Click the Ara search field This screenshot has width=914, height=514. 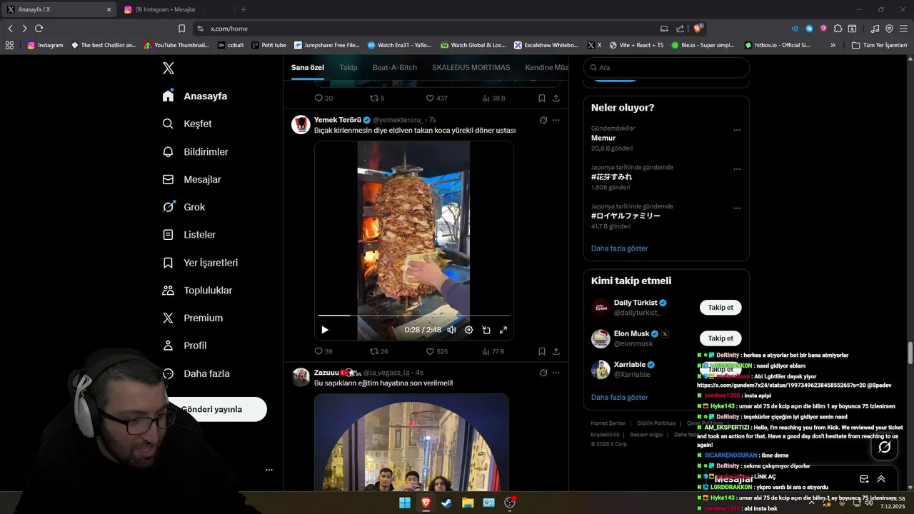[x=666, y=67]
